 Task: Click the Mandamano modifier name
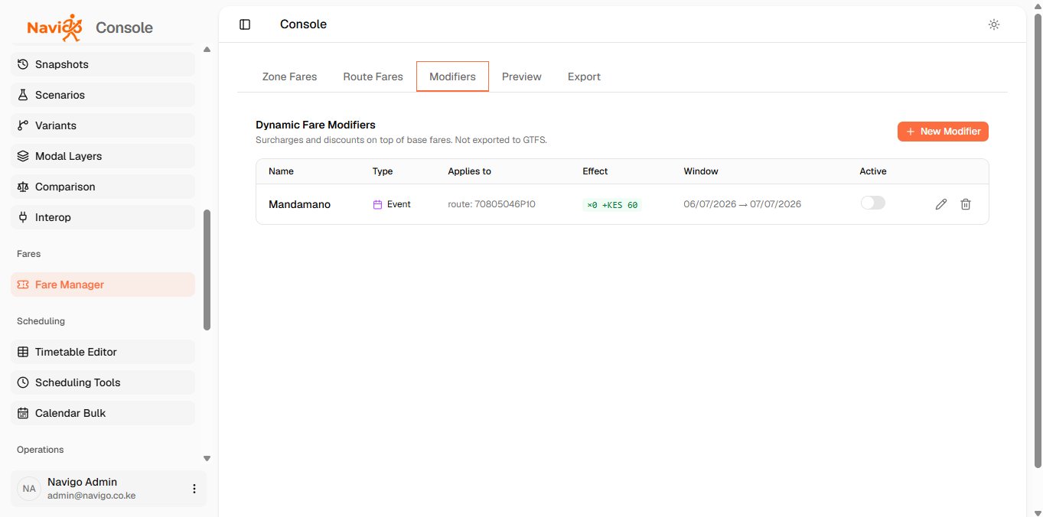(299, 204)
